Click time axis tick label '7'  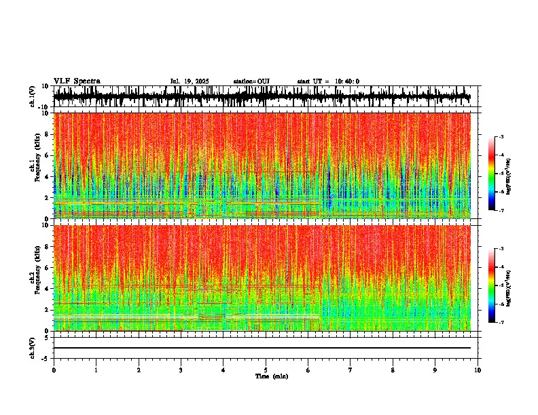pyautogui.click(x=351, y=370)
